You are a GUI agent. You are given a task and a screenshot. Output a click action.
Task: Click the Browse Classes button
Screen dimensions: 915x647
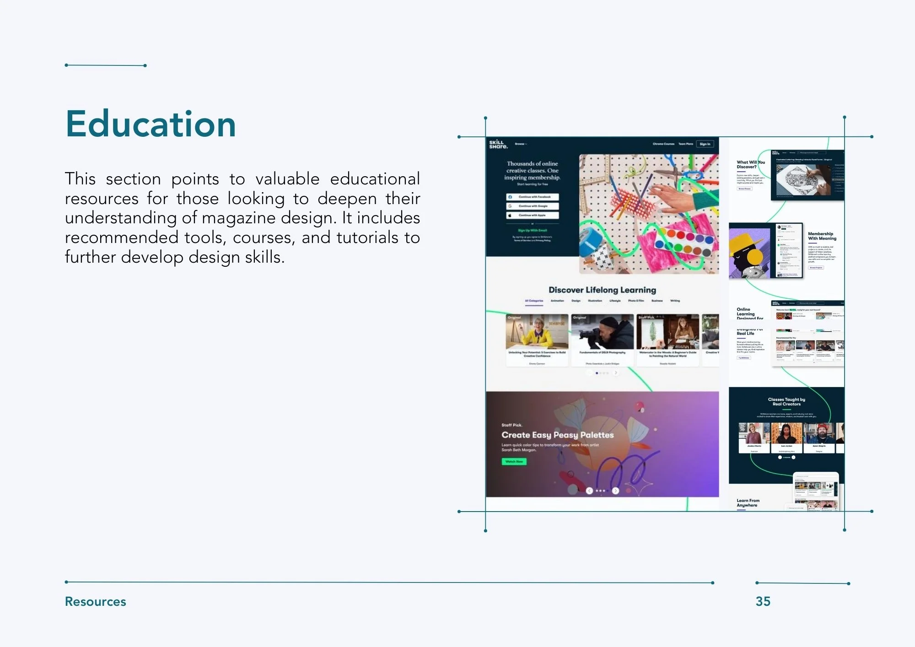pos(744,189)
